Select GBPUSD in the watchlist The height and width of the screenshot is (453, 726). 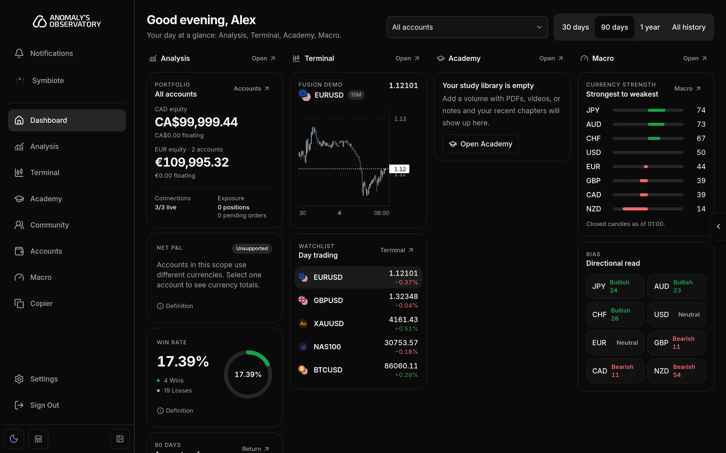coord(358,300)
